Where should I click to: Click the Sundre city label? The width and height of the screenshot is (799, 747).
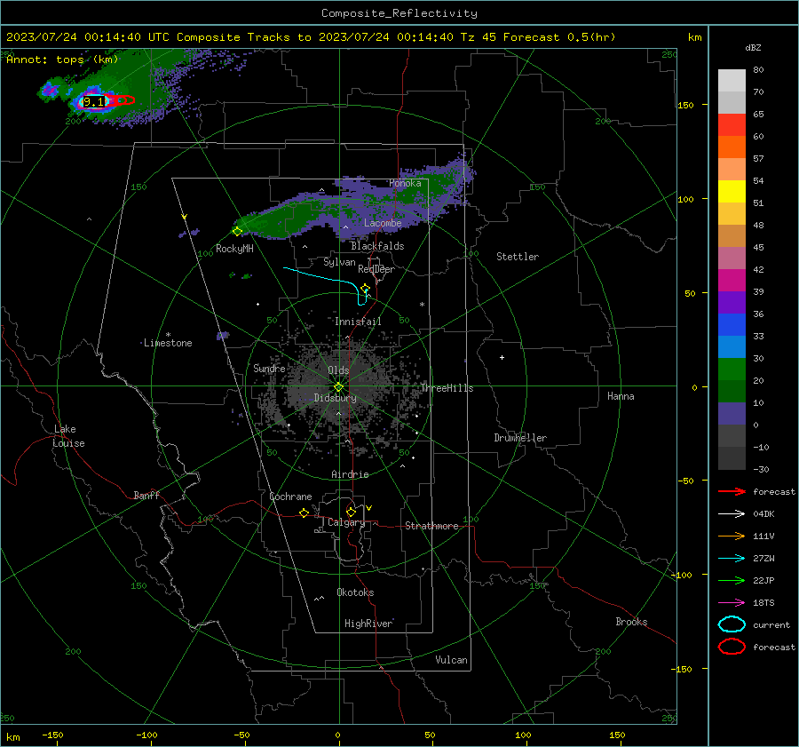click(x=269, y=368)
